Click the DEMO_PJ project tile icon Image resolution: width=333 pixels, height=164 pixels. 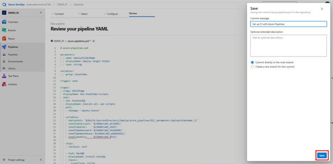coord(4,13)
